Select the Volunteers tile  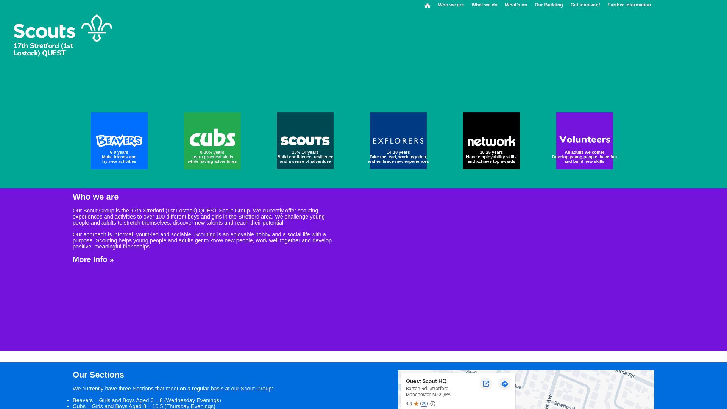coord(585,141)
